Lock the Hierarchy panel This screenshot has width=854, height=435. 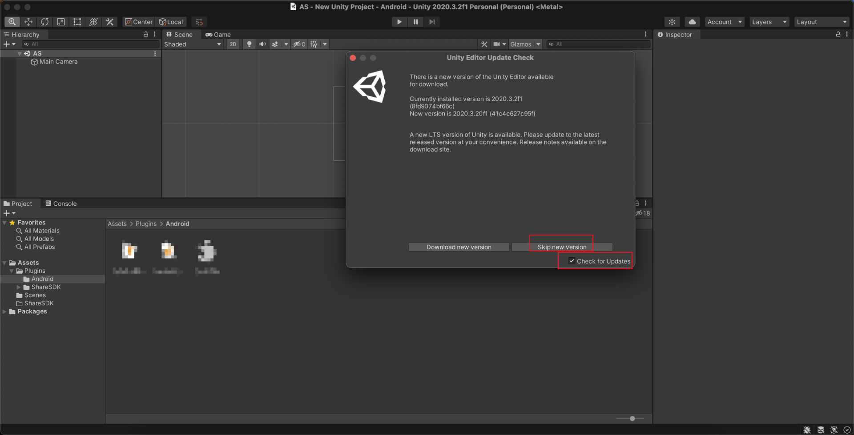click(145, 34)
